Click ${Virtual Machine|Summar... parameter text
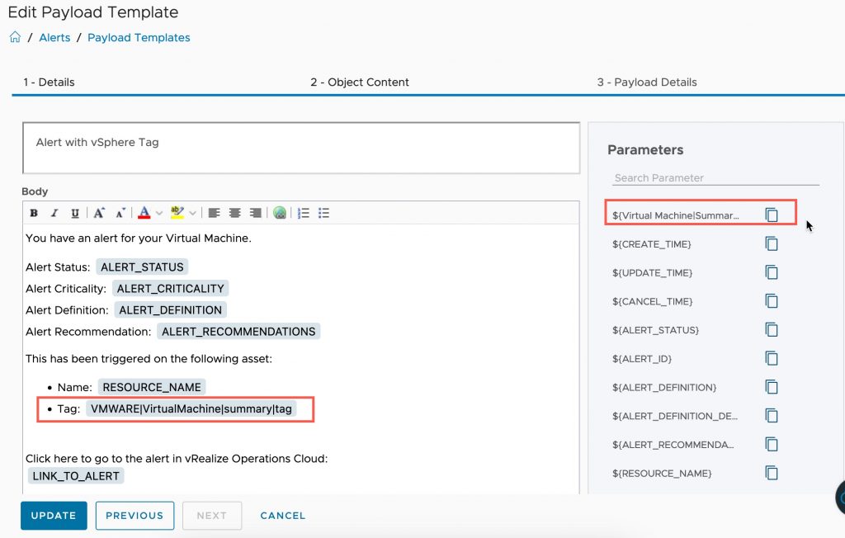 tap(676, 215)
